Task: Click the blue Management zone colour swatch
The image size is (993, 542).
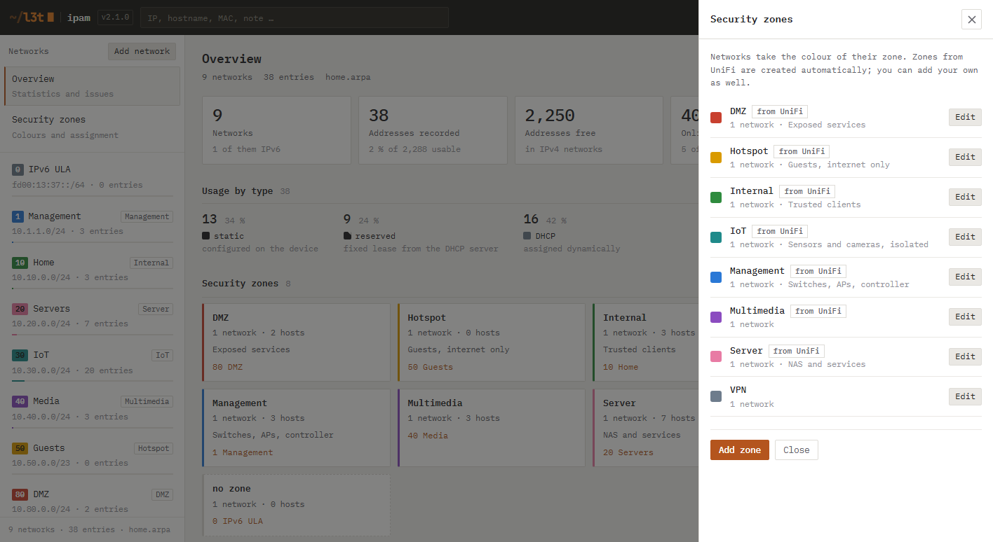Action: pyautogui.click(x=716, y=277)
